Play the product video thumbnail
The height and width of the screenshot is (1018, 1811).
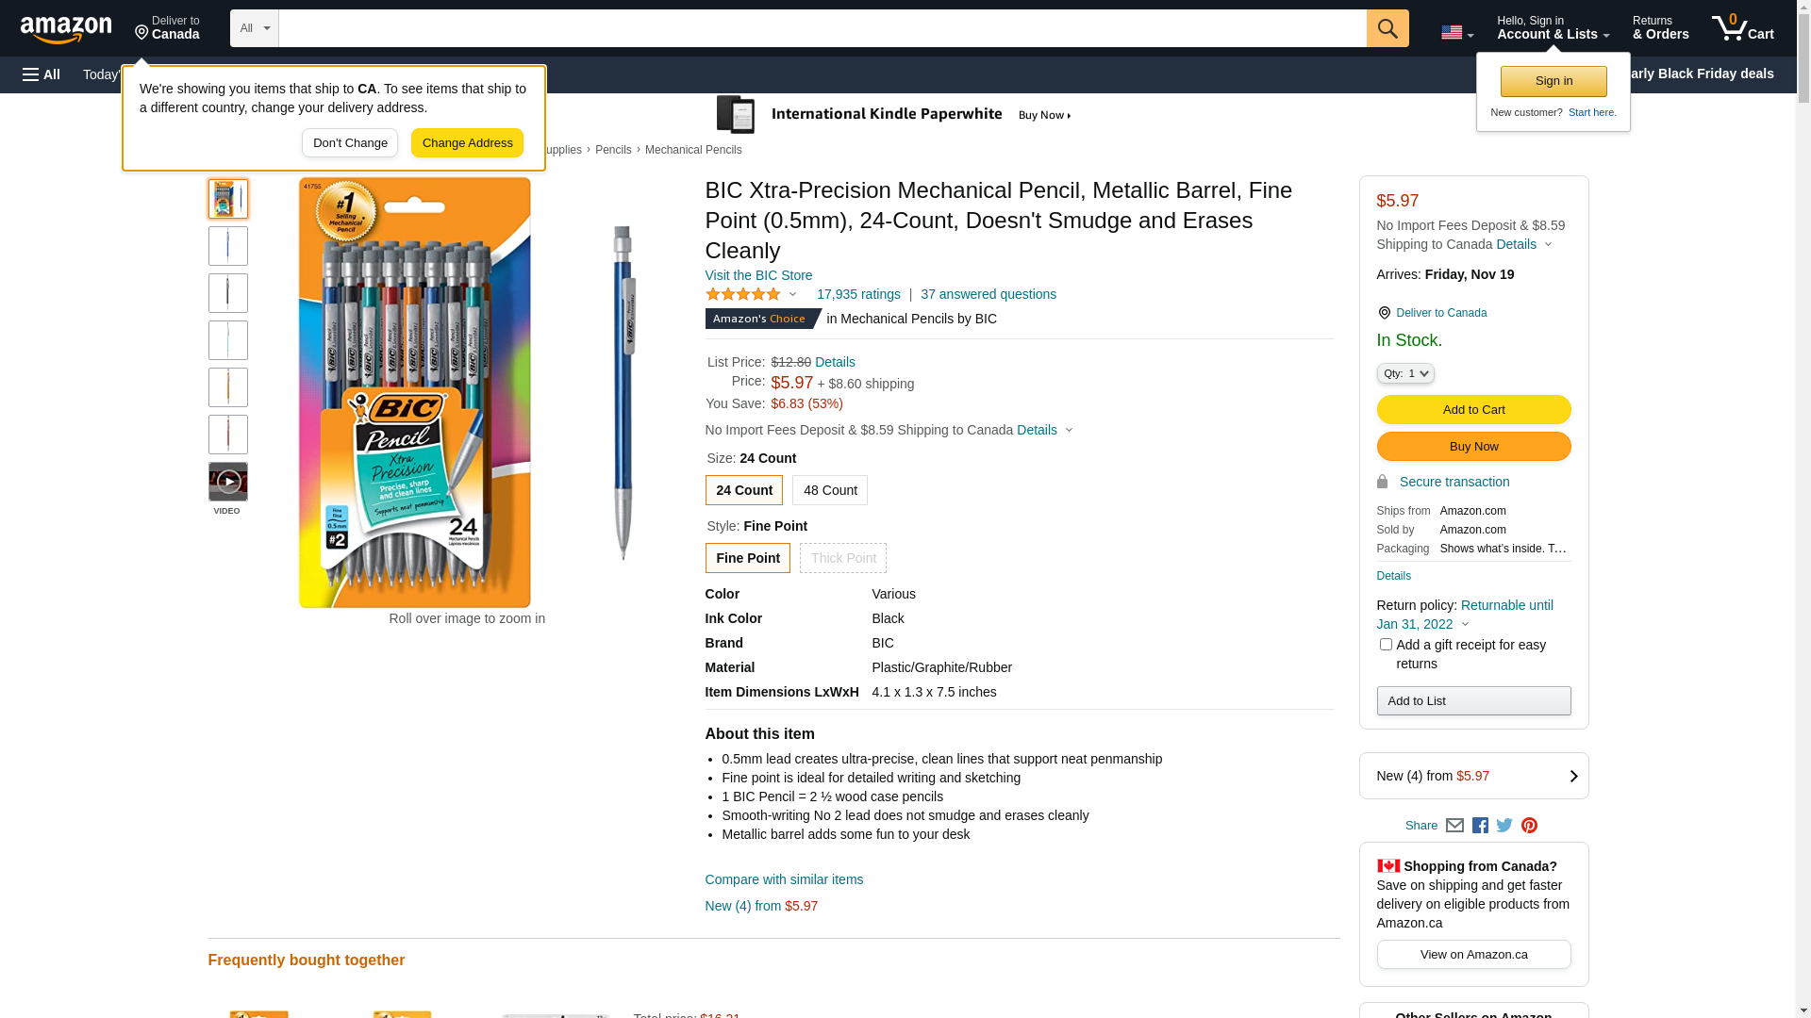pyautogui.click(x=227, y=482)
